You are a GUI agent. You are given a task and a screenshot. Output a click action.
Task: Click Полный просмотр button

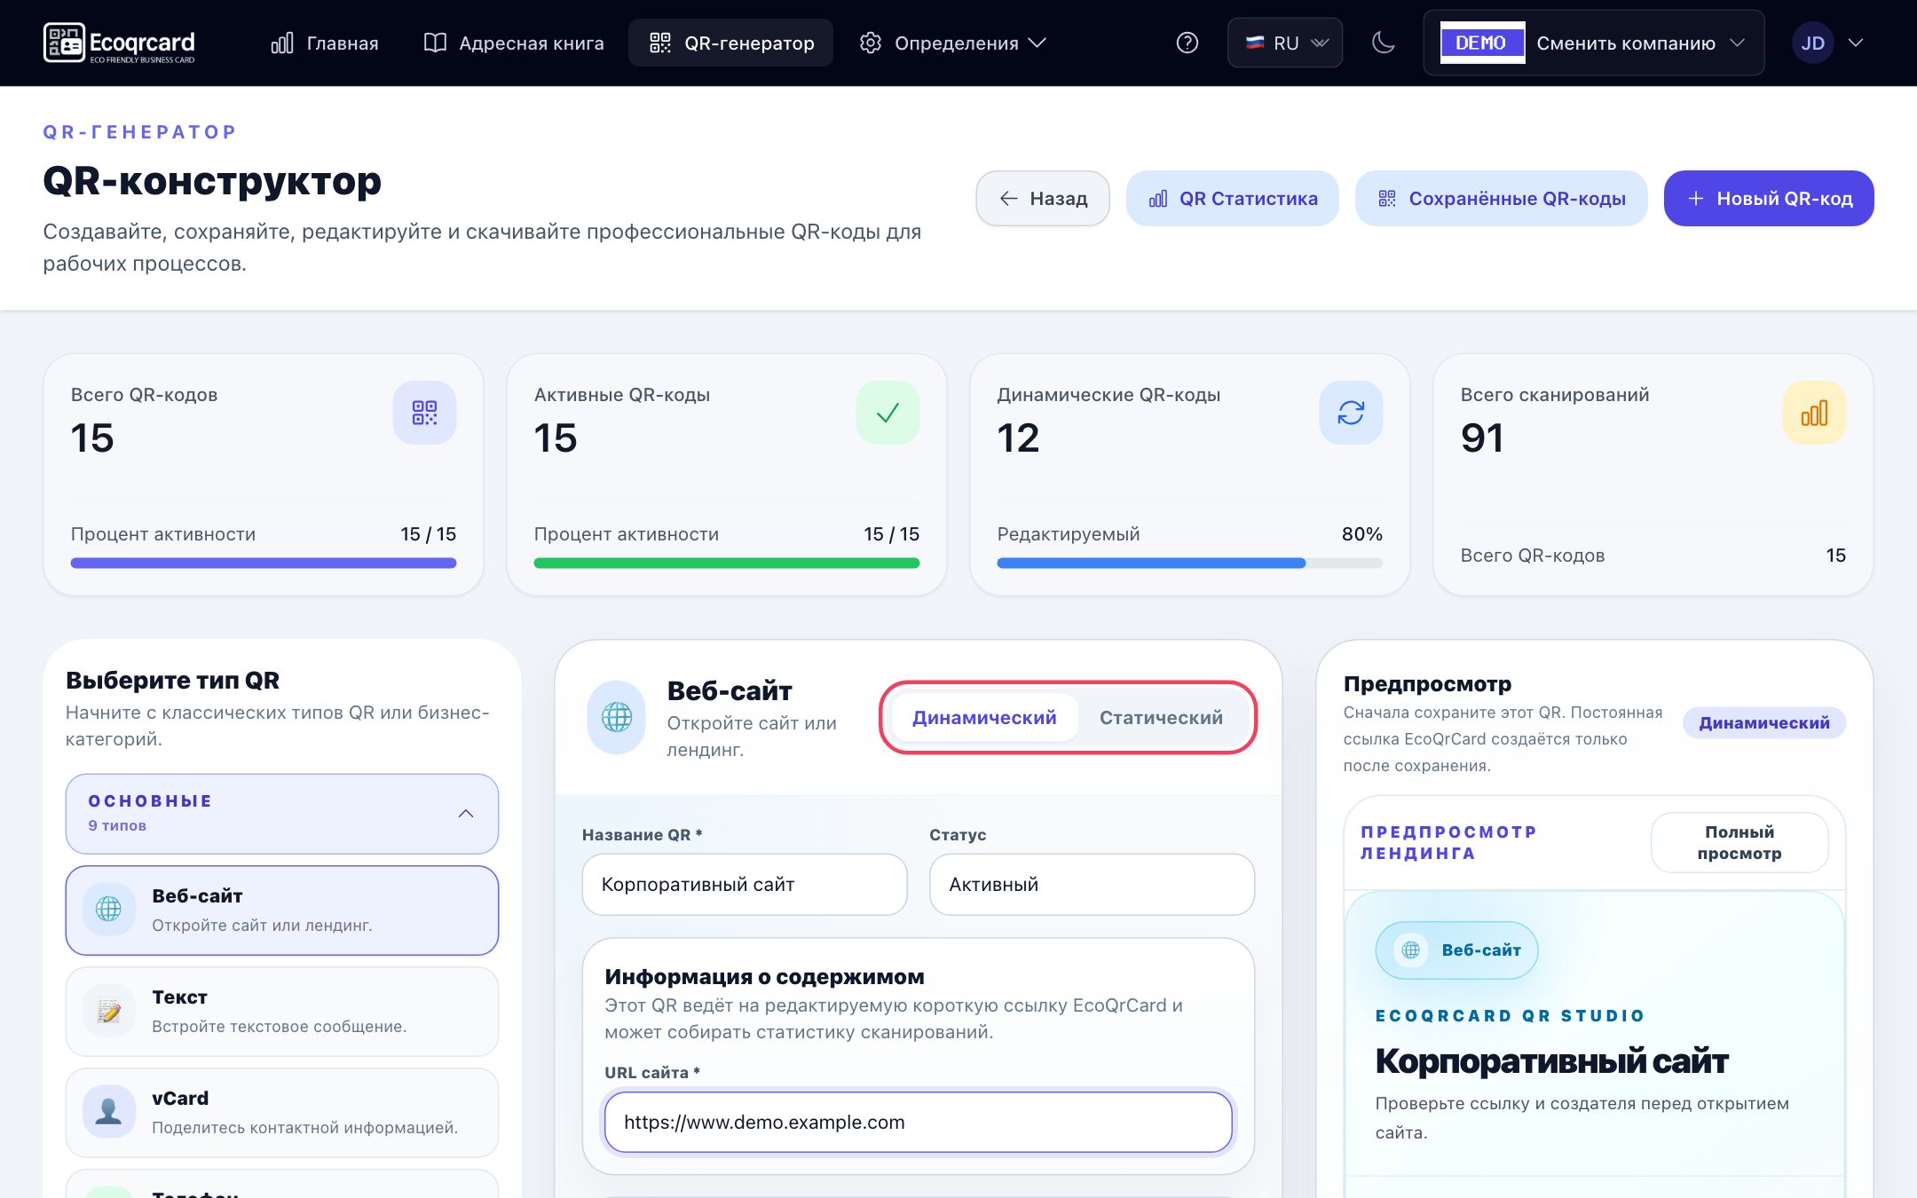pyautogui.click(x=1739, y=842)
